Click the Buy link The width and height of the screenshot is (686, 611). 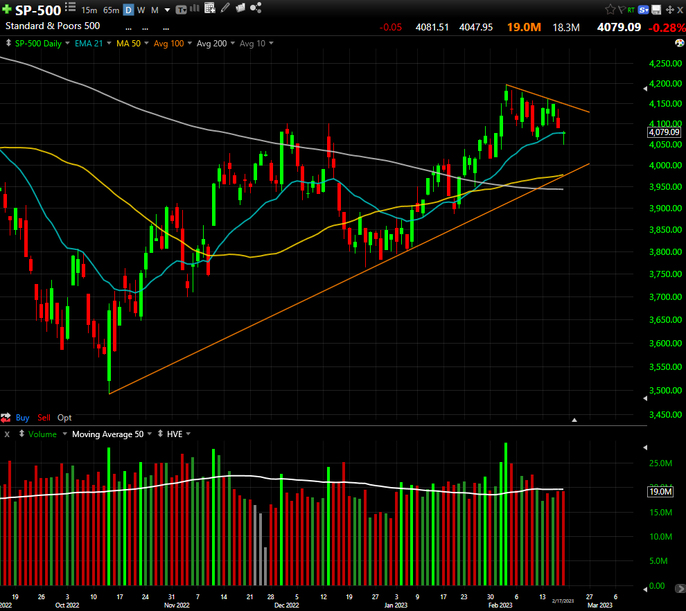22,418
